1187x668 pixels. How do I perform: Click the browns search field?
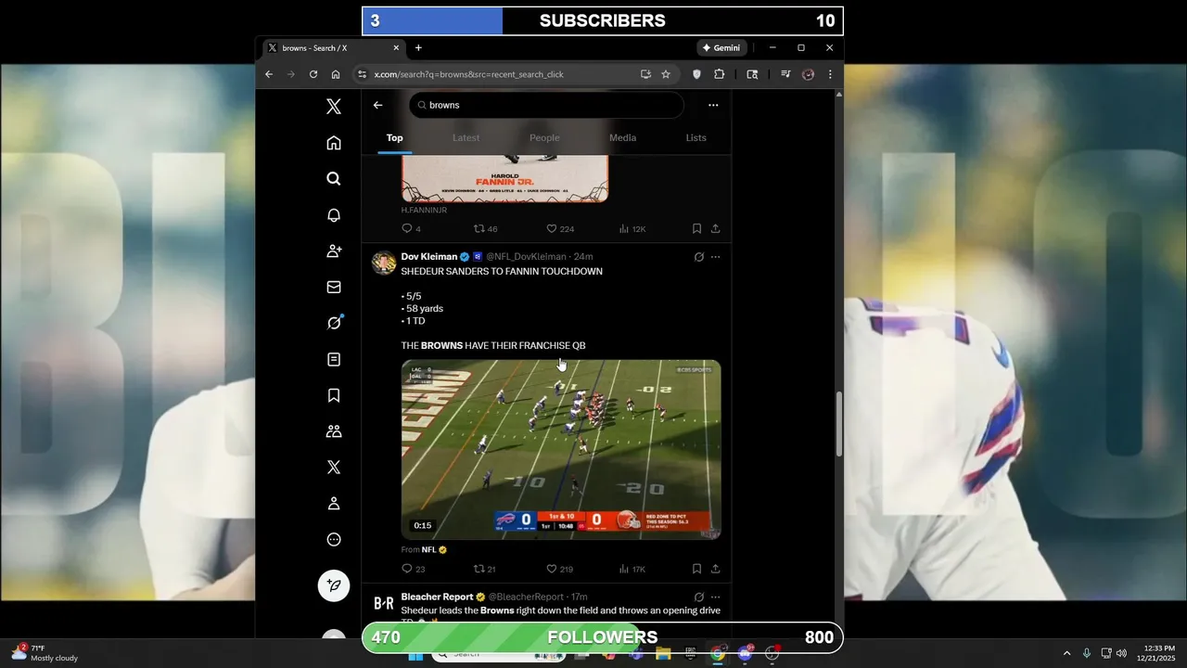coord(546,105)
